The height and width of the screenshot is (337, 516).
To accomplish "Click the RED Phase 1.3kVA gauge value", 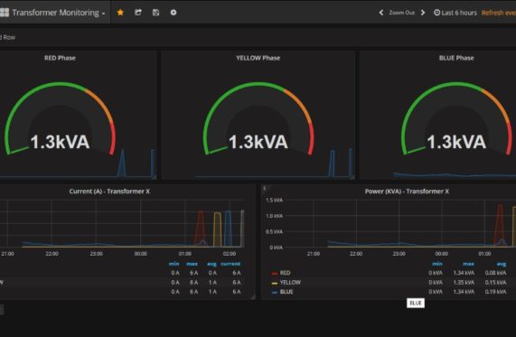I will pyautogui.click(x=60, y=142).
